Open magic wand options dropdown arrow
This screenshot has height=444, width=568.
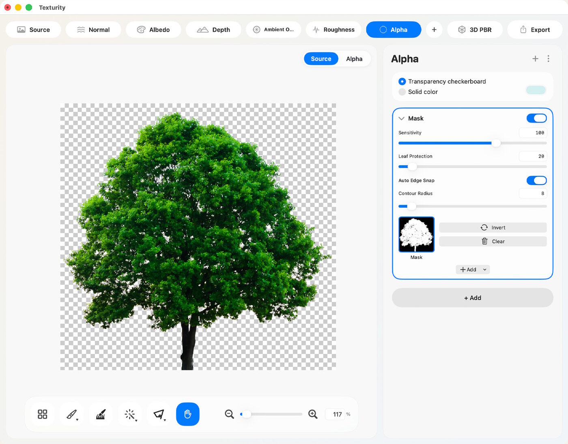(x=136, y=420)
